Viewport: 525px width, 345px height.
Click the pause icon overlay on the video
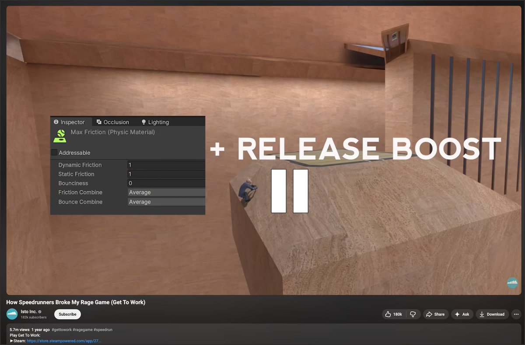(x=290, y=191)
